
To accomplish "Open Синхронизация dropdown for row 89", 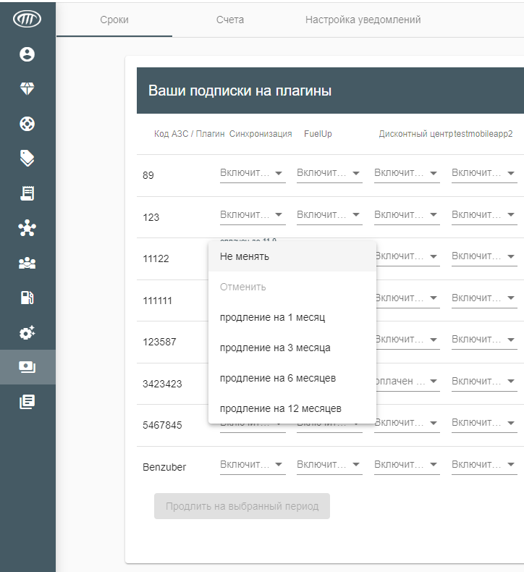I will tap(253, 173).
